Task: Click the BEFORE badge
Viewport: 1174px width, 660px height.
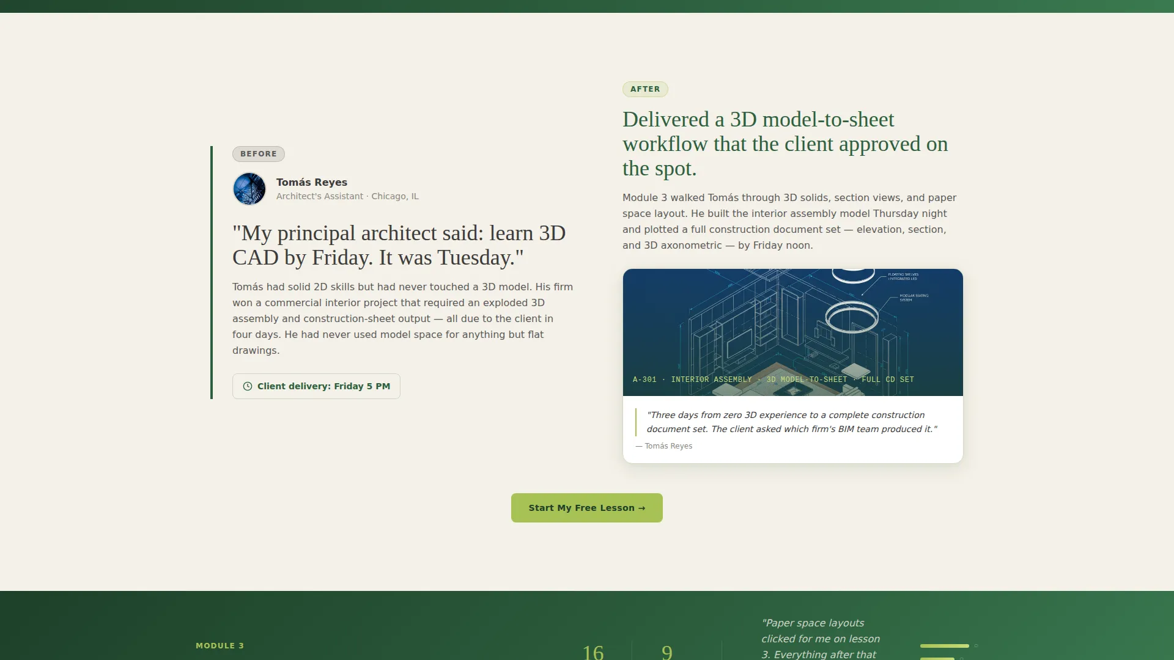Action: pos(258,154)
